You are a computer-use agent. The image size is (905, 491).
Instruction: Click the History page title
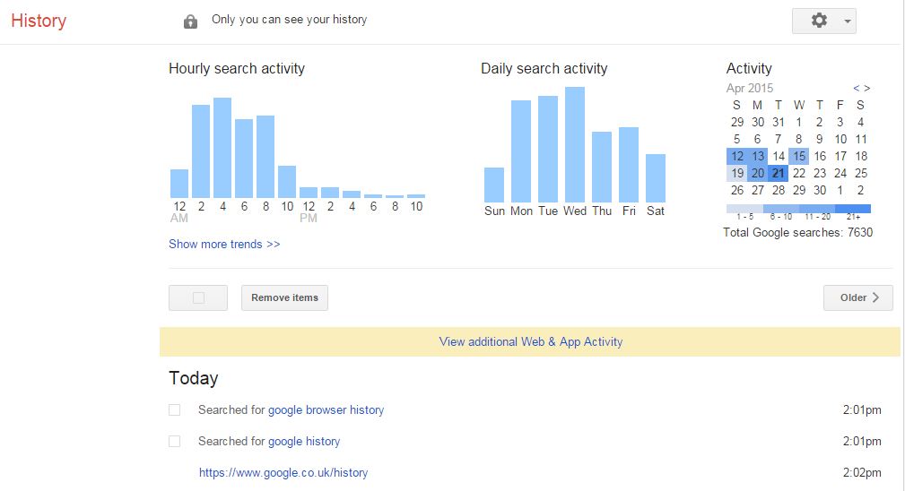pyautogui.click(x=39, y=21)
